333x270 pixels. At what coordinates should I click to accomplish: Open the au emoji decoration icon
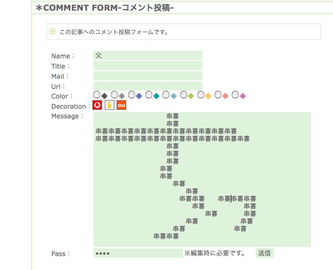pos(121,106)
